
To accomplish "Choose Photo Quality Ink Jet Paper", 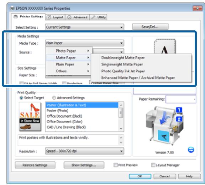I will click(141, 71).
